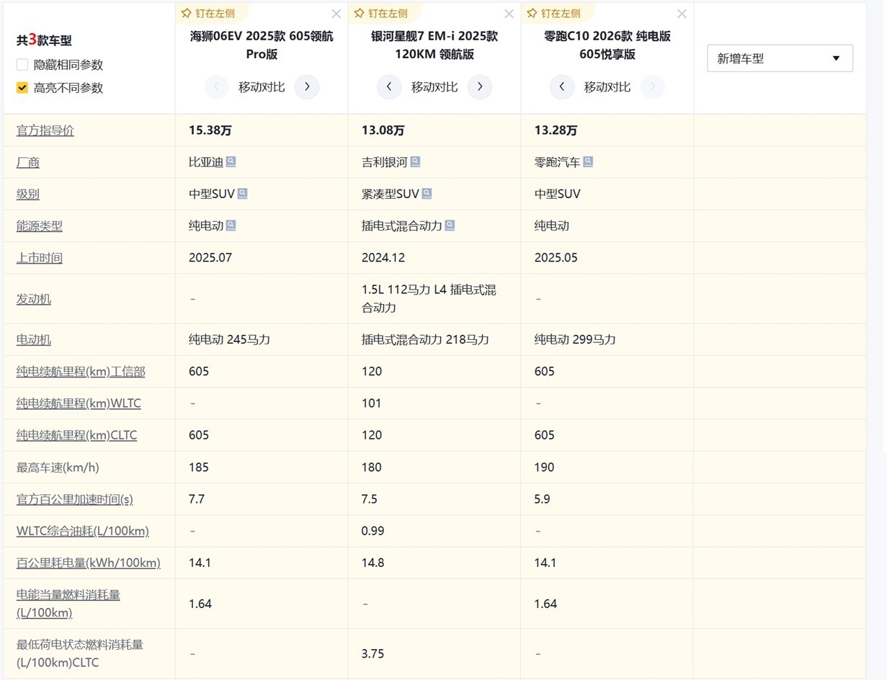Click the search icon beside 紧凑型SUV
This screenshot has height=680, width=887.
427,193
